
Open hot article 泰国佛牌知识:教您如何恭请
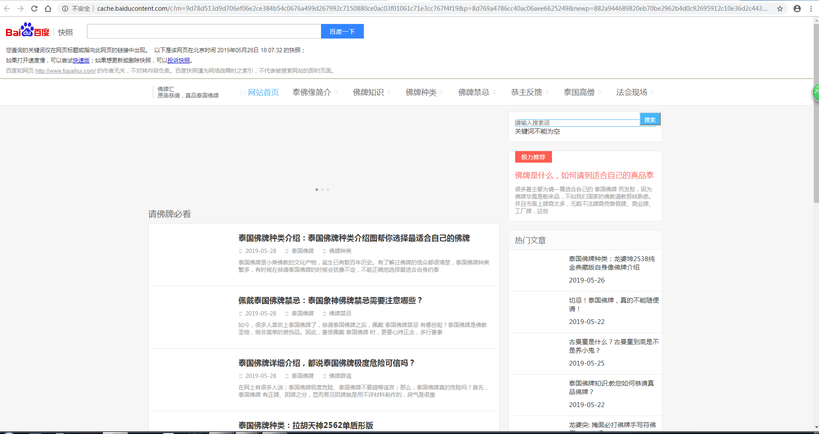(611, 387)
